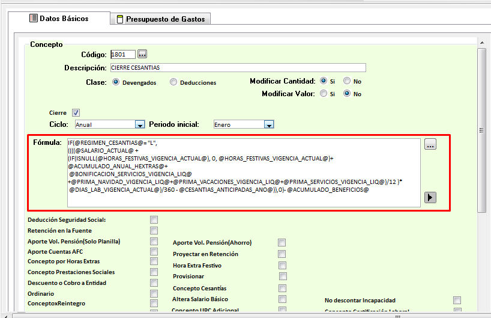This screenshot has height=318, width=491.
Task: Choose the Devengados class option
Action: [x=116, y=82]
